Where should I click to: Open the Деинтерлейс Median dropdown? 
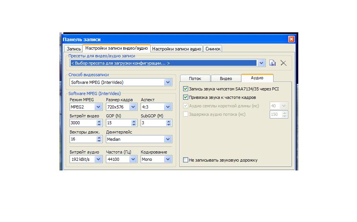tap(168, 139)
